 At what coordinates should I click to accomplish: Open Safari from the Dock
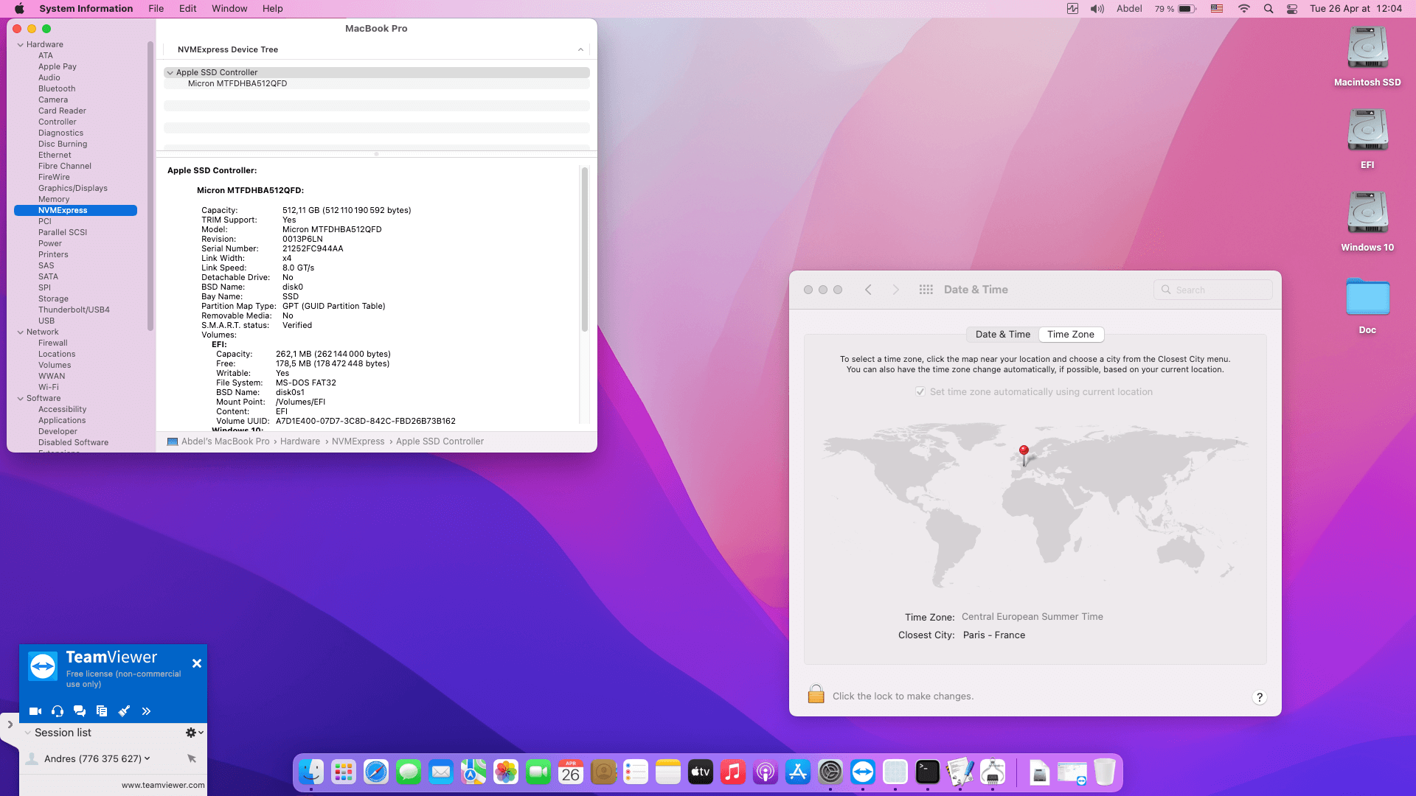376,772
